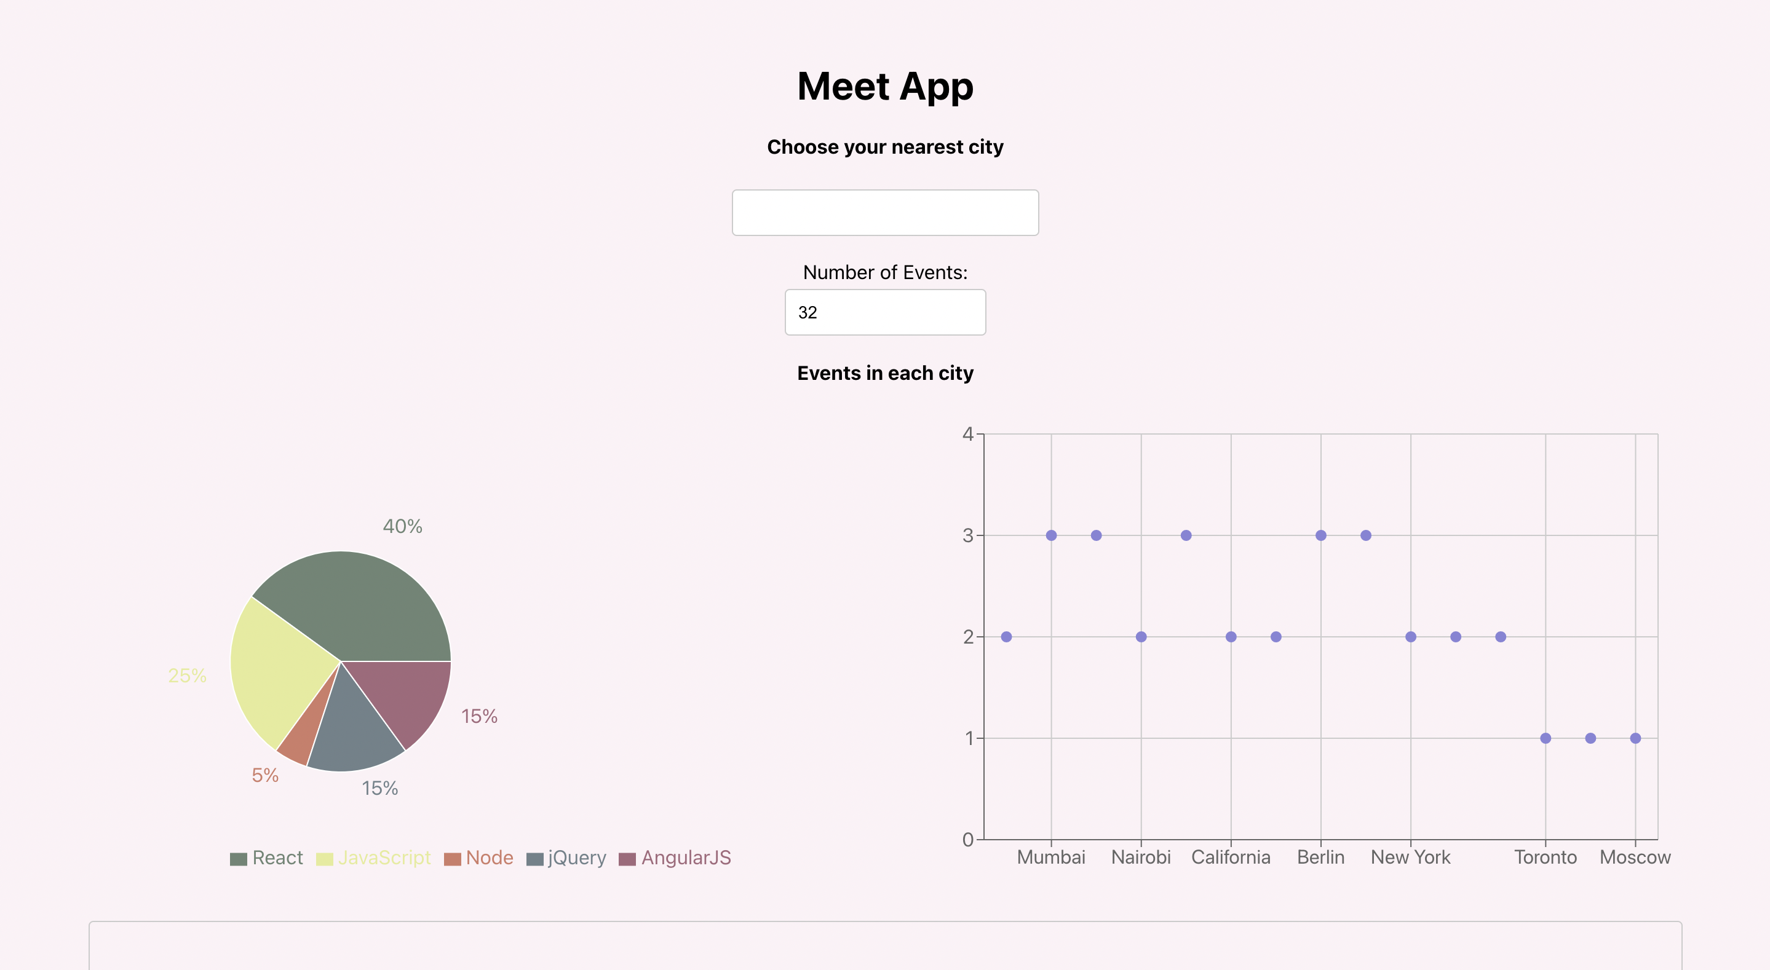This screenshot has width=1770, height=970.
Task: Click the JavaScript legend color square
Action: tap(326, 858)
